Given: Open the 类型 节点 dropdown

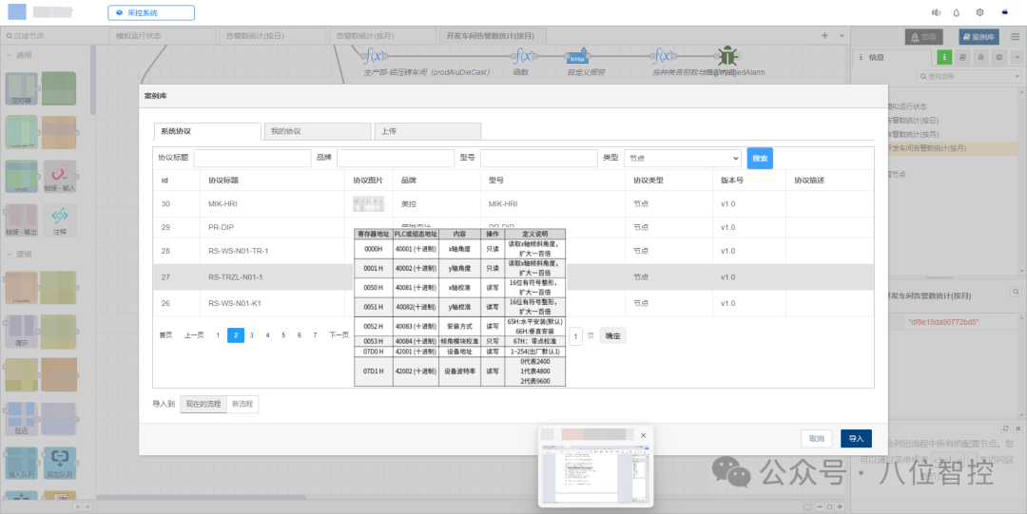Looking at the screenshot, I should click(683, 158).
